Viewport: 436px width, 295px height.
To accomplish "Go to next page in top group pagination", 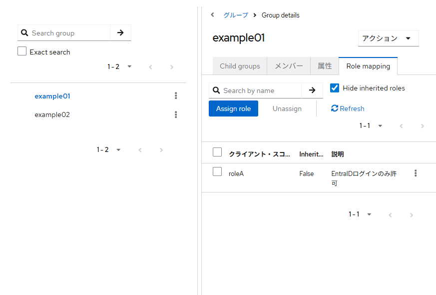I will point(172,67).
